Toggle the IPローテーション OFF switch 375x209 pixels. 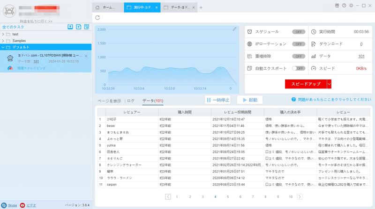[x=299, y=44]
